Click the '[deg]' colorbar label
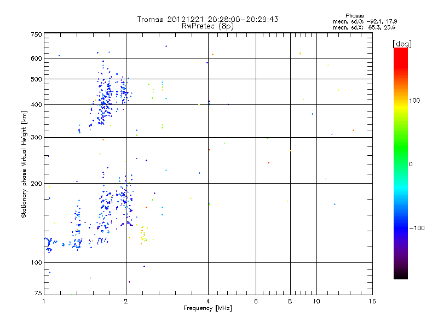This screenshot has width=438, height=328. 402,44
